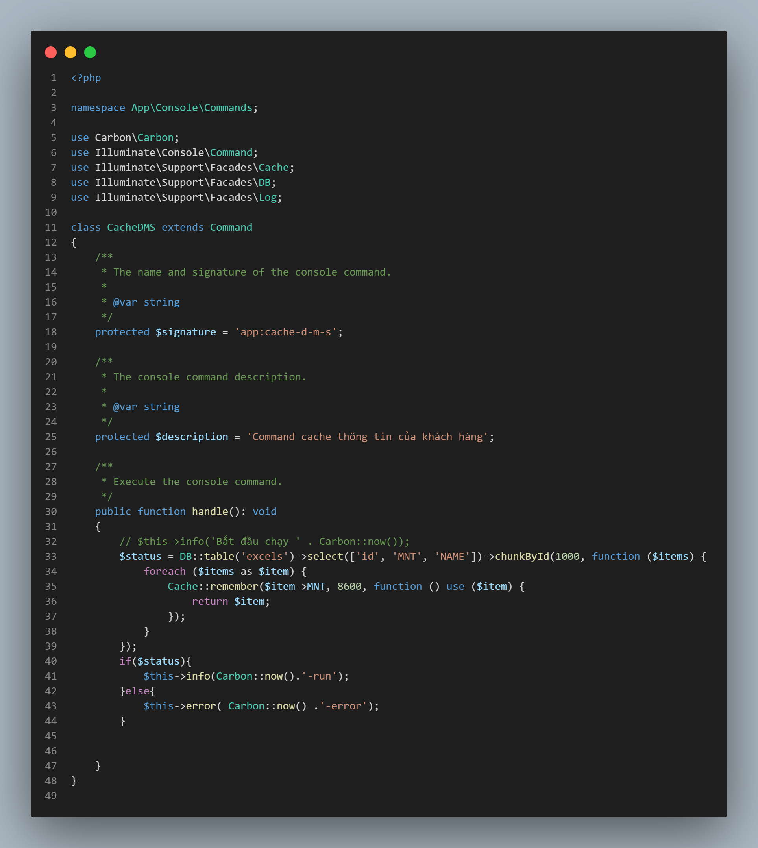Select 'namespace App\Console\Commands;' line
Image resolution: width=758 pixels, height=848 pixels.
pos(165,108)
